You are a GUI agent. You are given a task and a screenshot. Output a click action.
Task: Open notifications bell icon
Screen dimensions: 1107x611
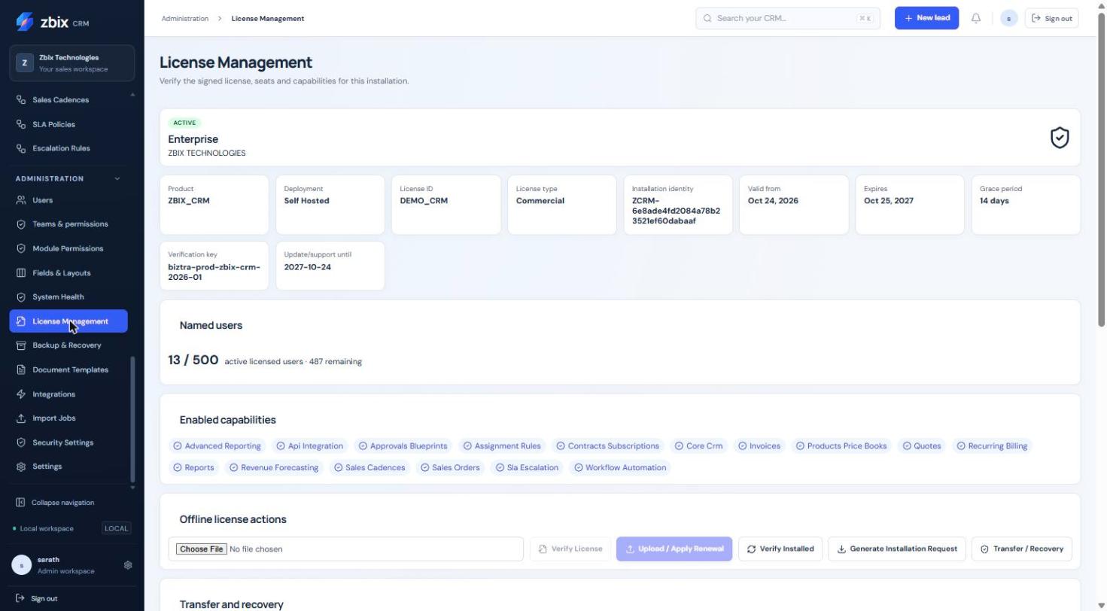coord(976,18)
